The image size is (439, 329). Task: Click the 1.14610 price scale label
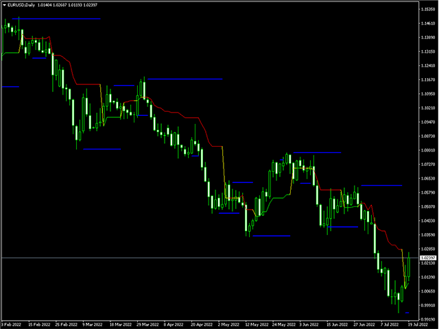pyautogui.click(x=428, y=23)
